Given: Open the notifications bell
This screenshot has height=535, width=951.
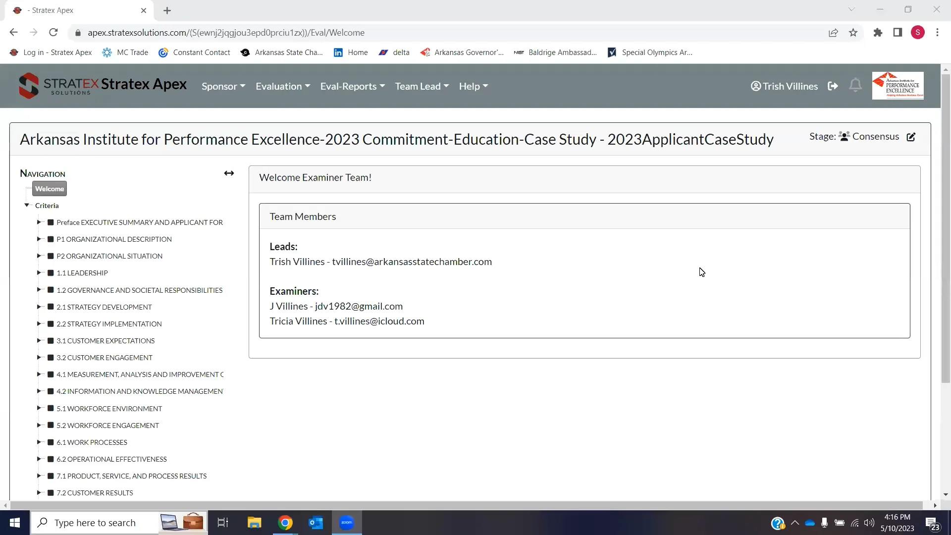Looking at the screenshot, I should 855,86.
